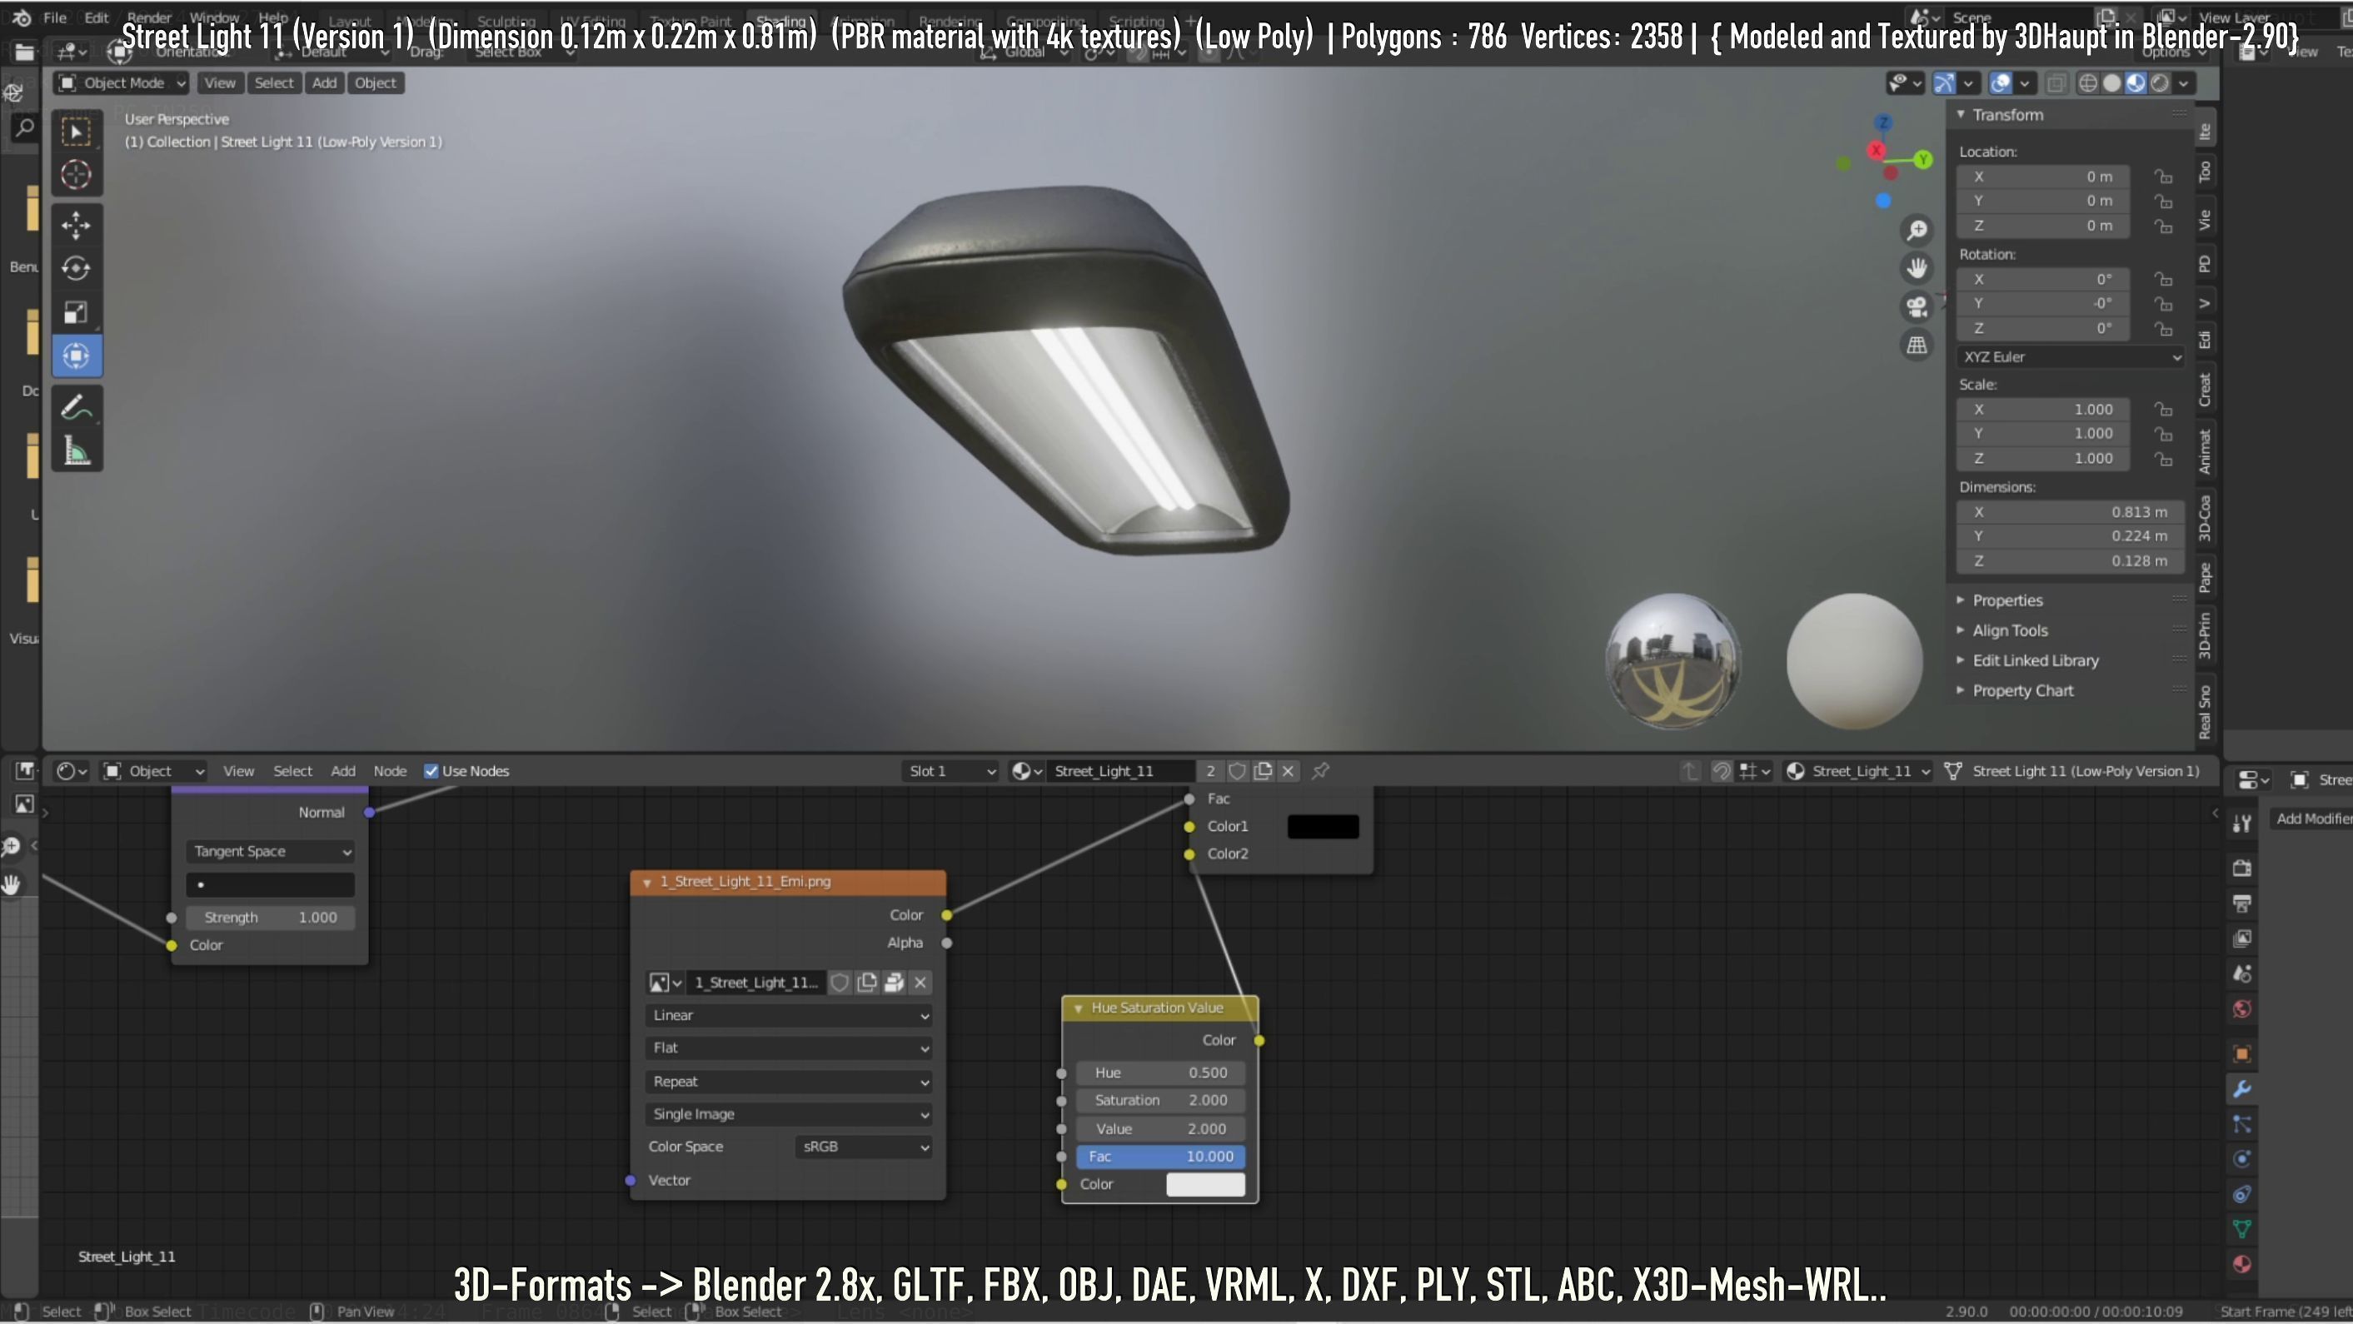Open XYZ Euler rotation mode dropdown
The width and height of the screenshot is (2353, 1324).
pyautogui.click(x=2071, y=357)
